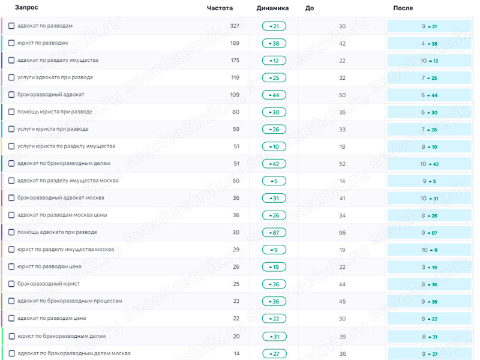Sort table by Частота column header
Image resolution: width=480 pixels, height=360 pixels.
point(220,8)
